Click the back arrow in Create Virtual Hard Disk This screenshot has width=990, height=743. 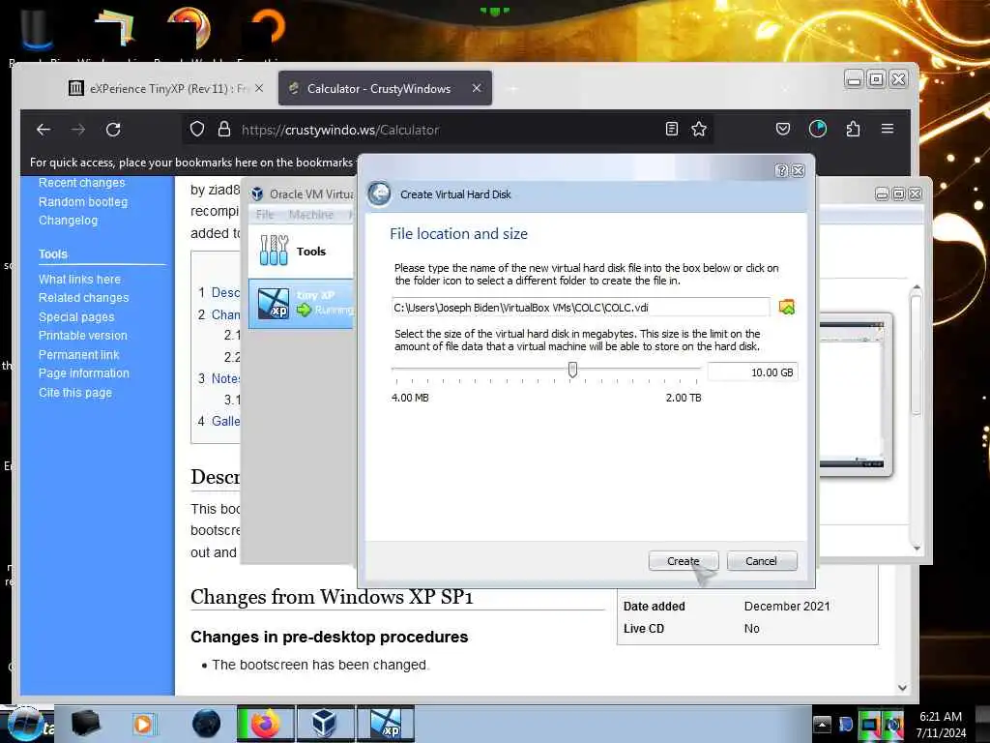click(x=379, y=193)
